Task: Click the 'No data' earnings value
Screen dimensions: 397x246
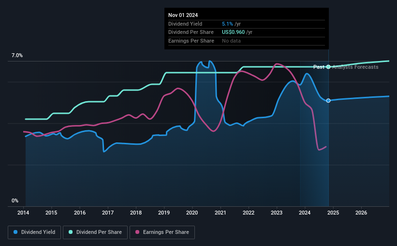Action: point(232,41)
